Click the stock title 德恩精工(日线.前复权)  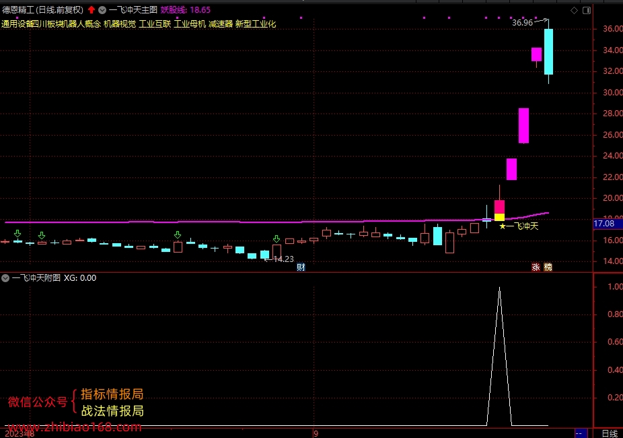click(42, 10)
